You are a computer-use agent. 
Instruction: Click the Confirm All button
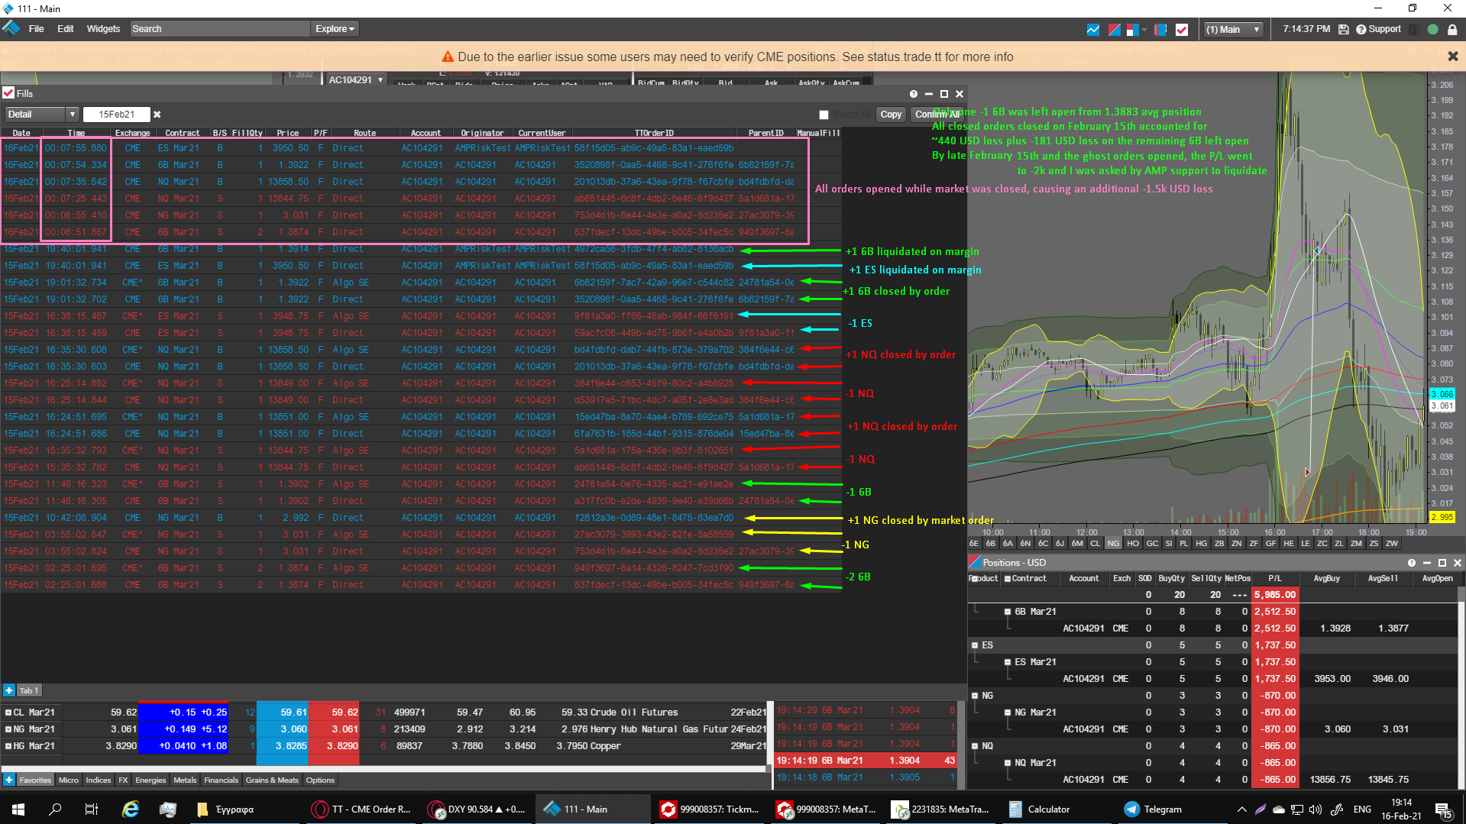(937, 115)
